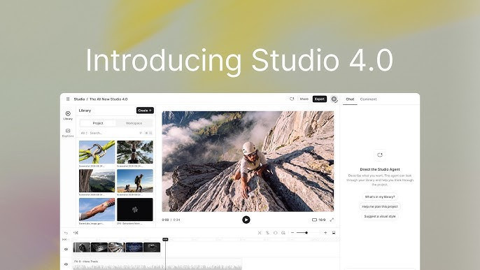Click the diamond keyframe icon in timeline toolbar
Image resolution: width=480 pixels, height=270 pixels.
[276, 233]
